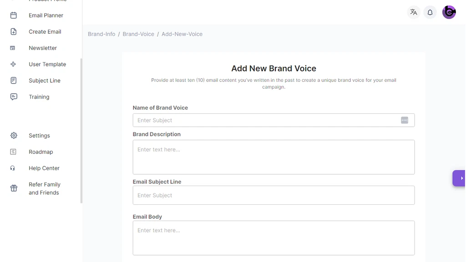Click the sidebar vertical scrollbar
Screen dimensions: 466x262
point(81,131)
